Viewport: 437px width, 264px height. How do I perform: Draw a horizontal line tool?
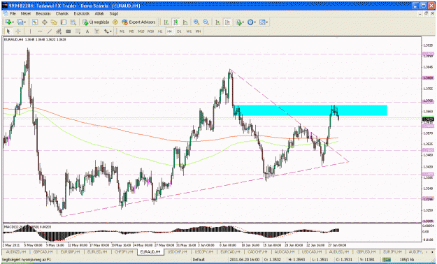click(x=40, y=31)
